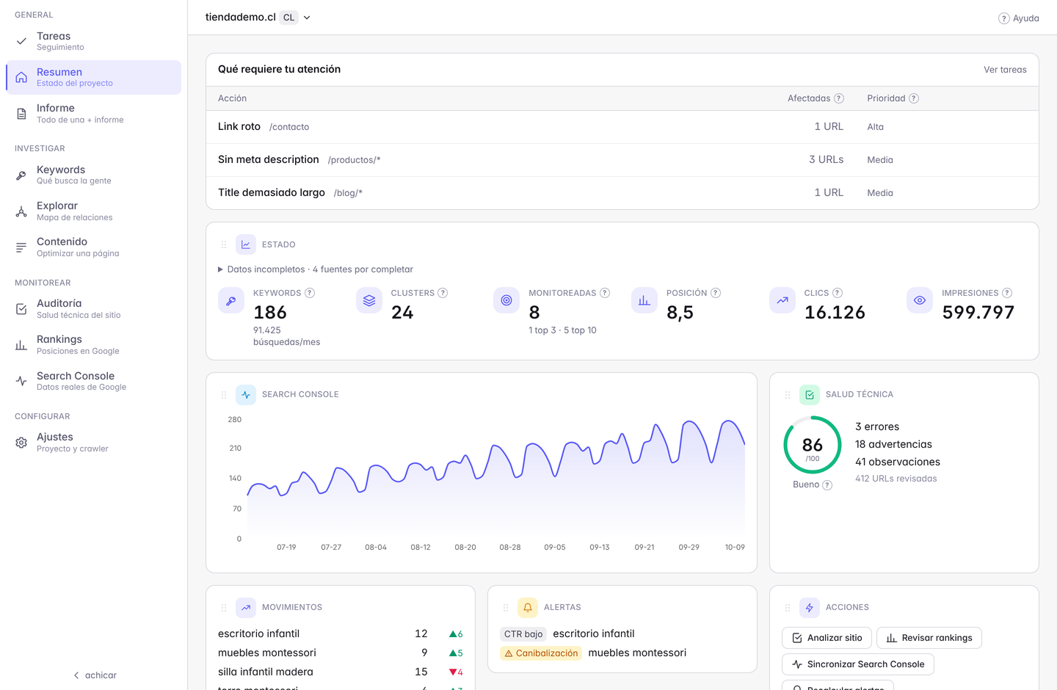The width and height of the screenshot is (1057, 690).
Task: Open Ajustes in the sidebar
Action: click(93, 442)
